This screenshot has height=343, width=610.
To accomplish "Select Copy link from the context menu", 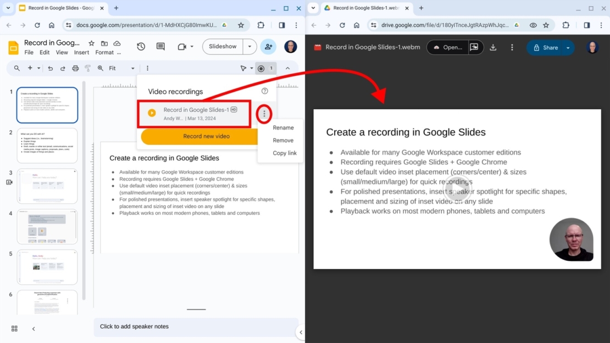I will coord(284,153).
